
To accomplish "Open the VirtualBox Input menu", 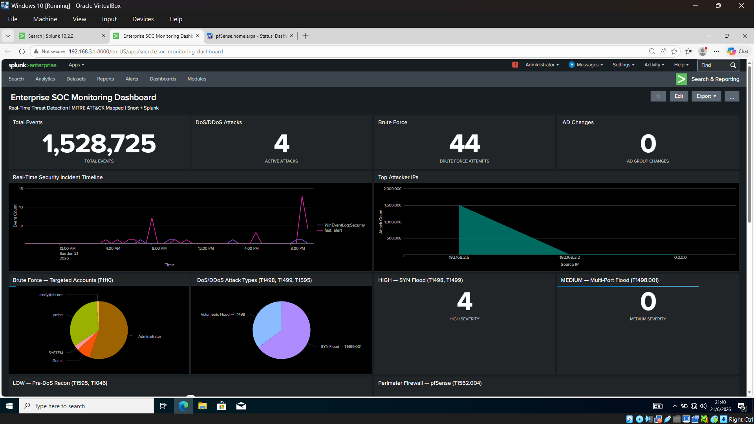I will click(x=109, y=19).
